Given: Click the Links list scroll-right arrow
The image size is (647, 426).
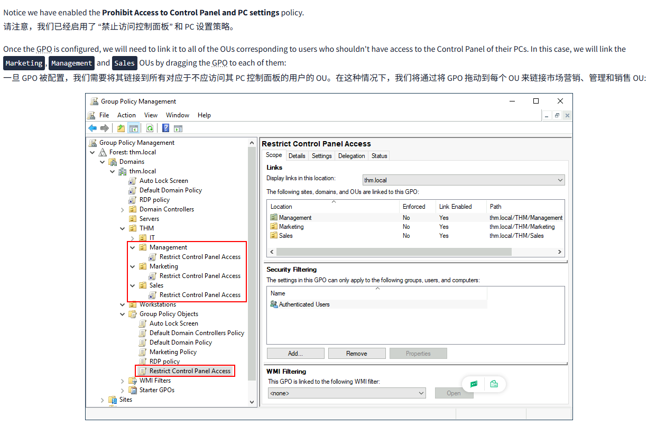Looking at the screenshot, I should tap(560, 252).
